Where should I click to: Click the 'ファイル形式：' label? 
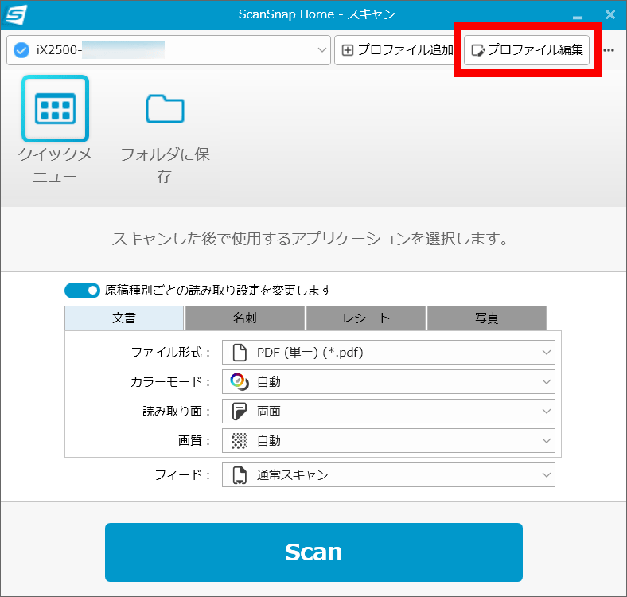point(171,353)
